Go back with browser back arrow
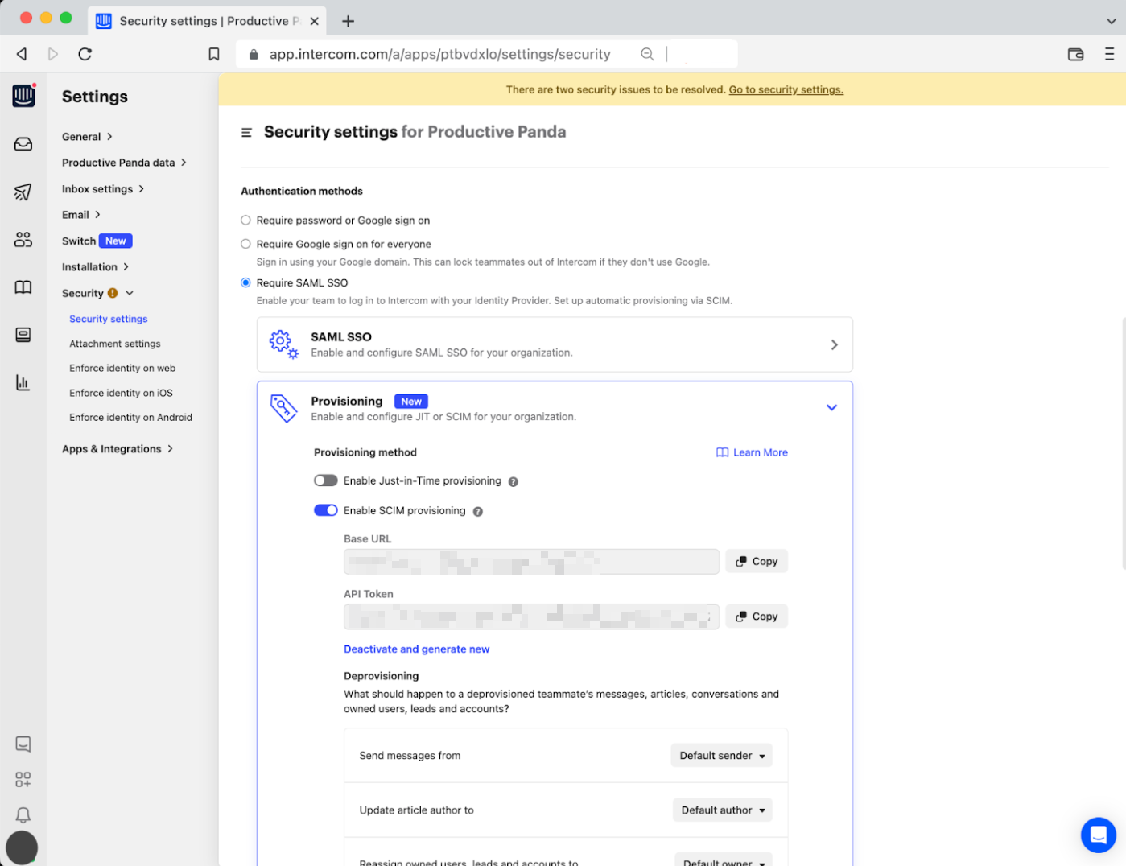The image size is (1126, 866). pos(22,54)
